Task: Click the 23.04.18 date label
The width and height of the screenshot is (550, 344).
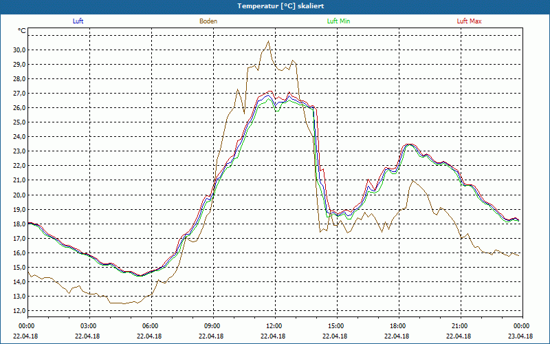Action: pos(520,336)
